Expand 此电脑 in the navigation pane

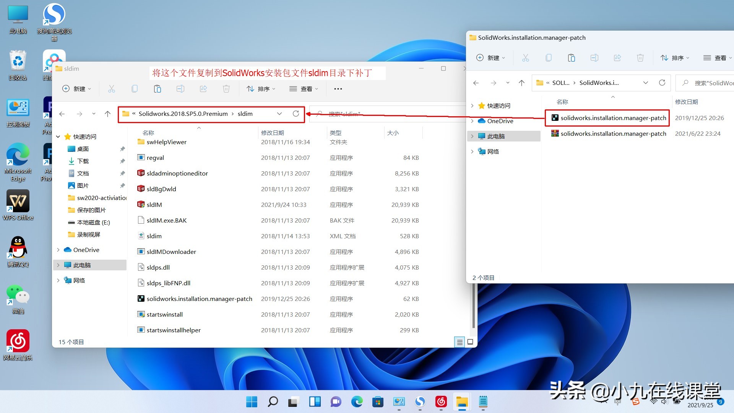click(58, 265)
